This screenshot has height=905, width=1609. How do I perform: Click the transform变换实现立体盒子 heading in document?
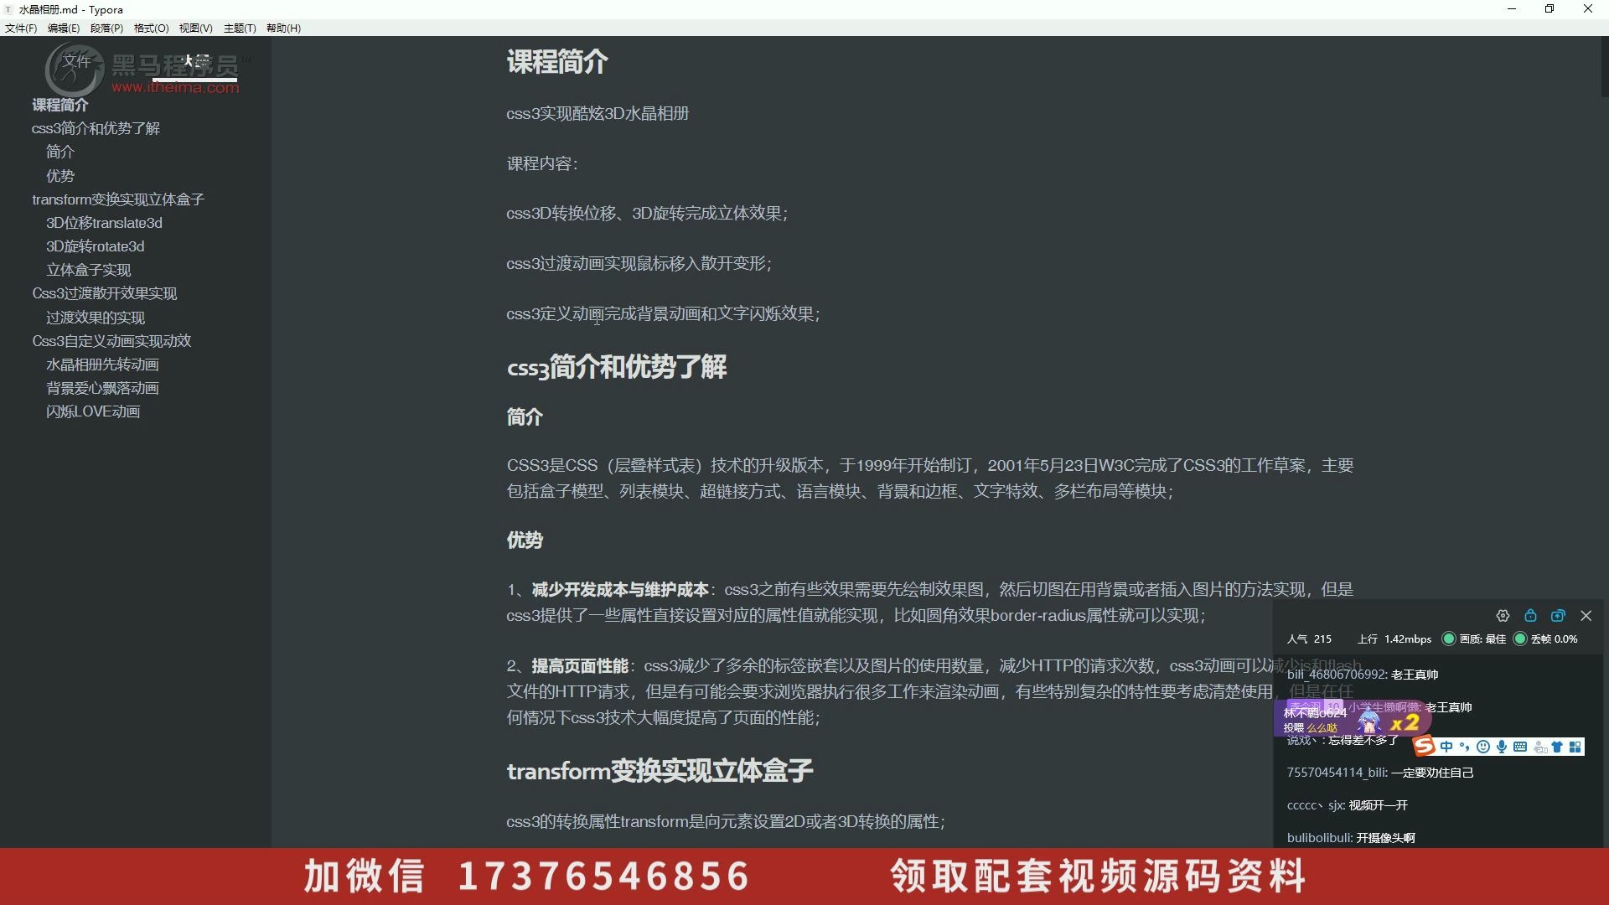(x=660, y=771)
